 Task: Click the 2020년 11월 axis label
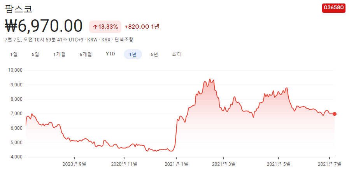pos(124,164)
